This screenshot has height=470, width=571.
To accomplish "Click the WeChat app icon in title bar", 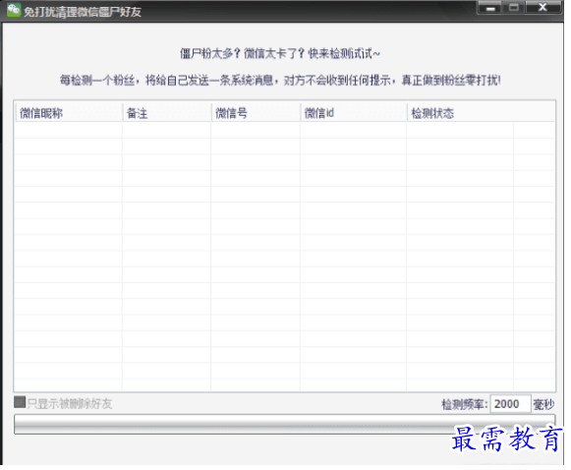I will point(14,10).
